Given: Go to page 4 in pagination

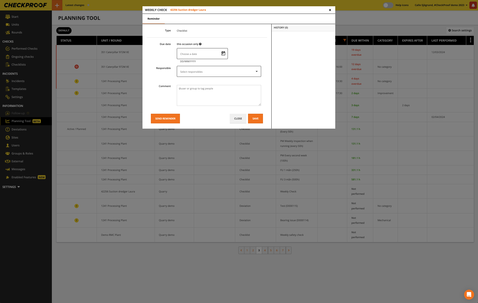Looking at the screenshot, I should [265, 250].
